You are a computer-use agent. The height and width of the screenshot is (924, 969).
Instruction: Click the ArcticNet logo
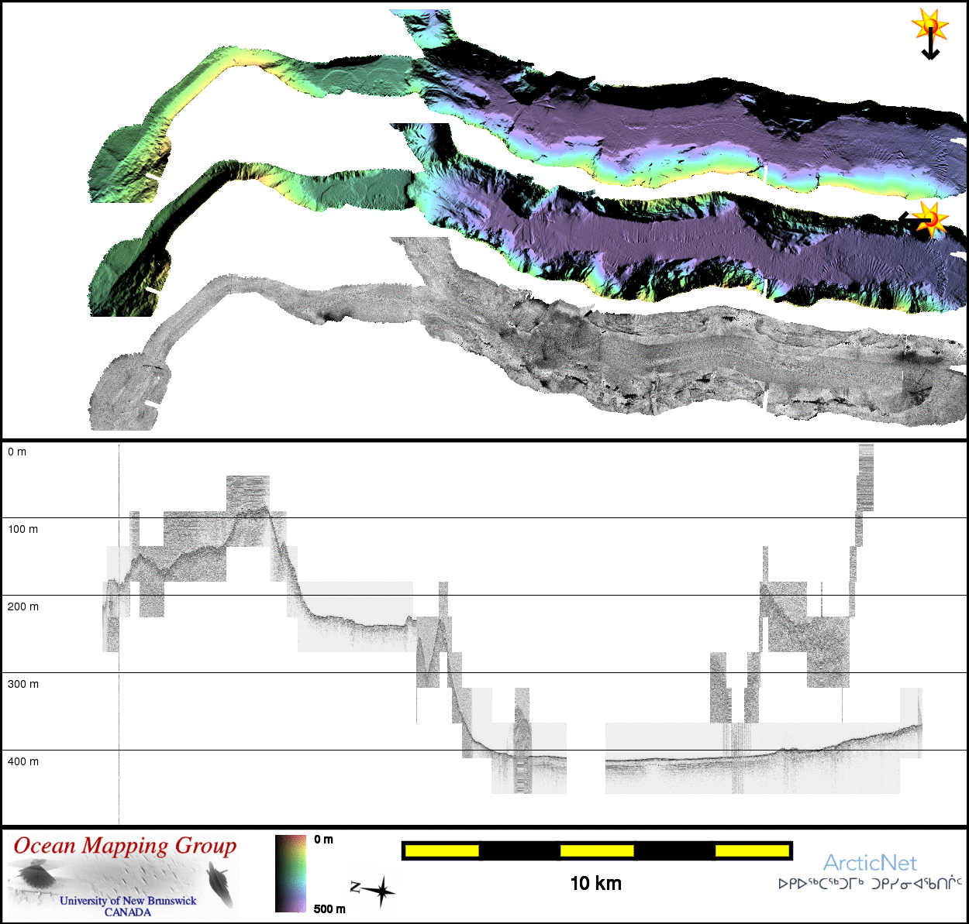click(869, 863)
